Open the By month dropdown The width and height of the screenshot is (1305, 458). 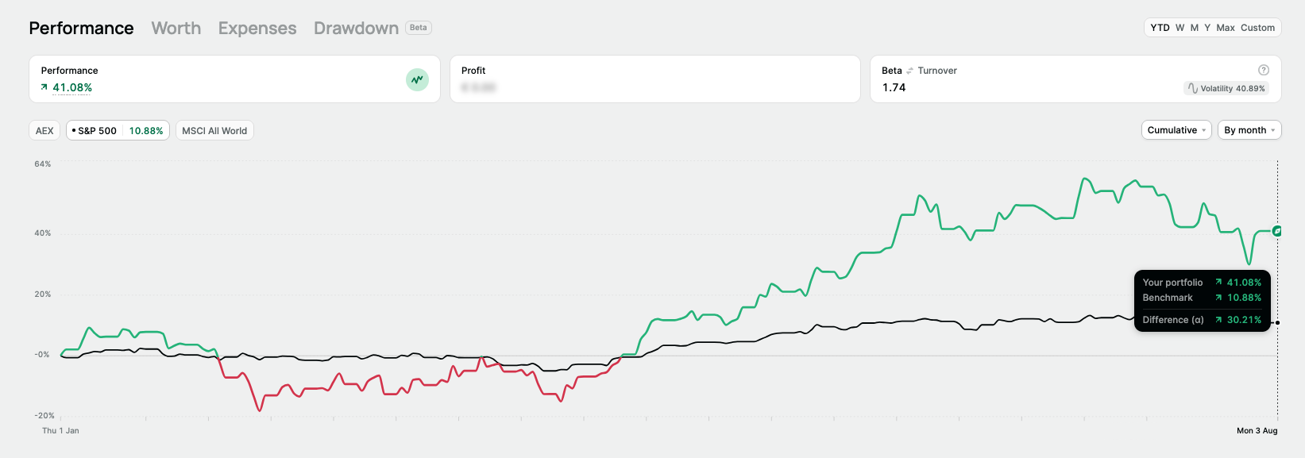click(1249, 130)
